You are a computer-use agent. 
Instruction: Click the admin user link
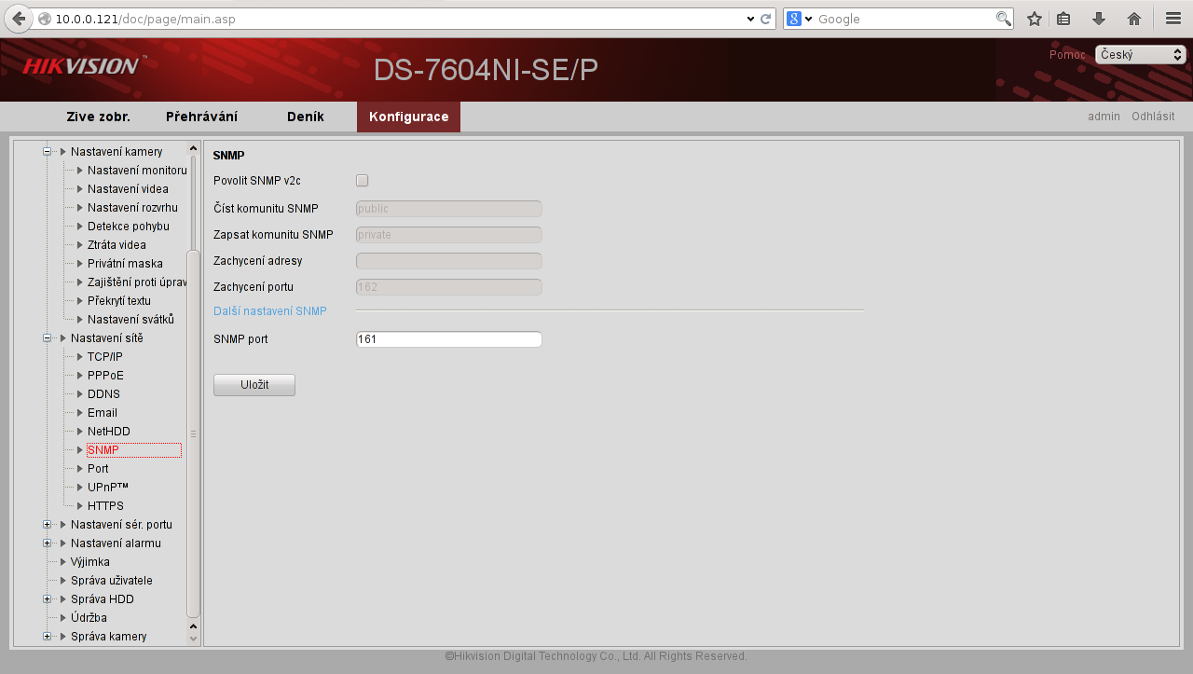(1104, 117)
